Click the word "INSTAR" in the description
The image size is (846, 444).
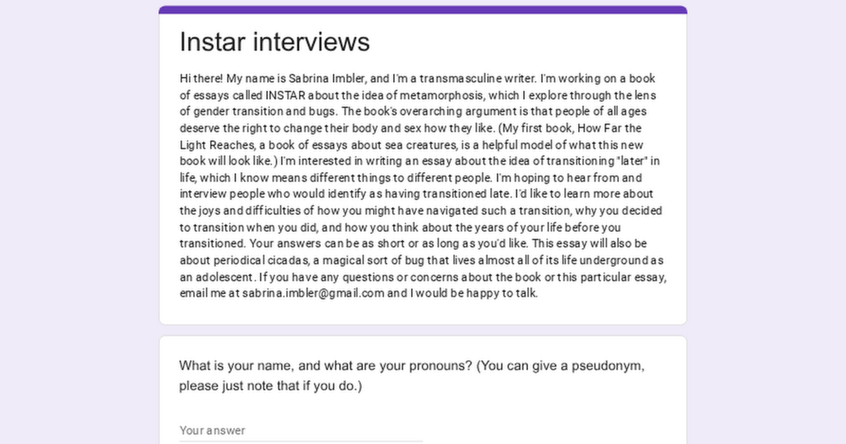285,95
